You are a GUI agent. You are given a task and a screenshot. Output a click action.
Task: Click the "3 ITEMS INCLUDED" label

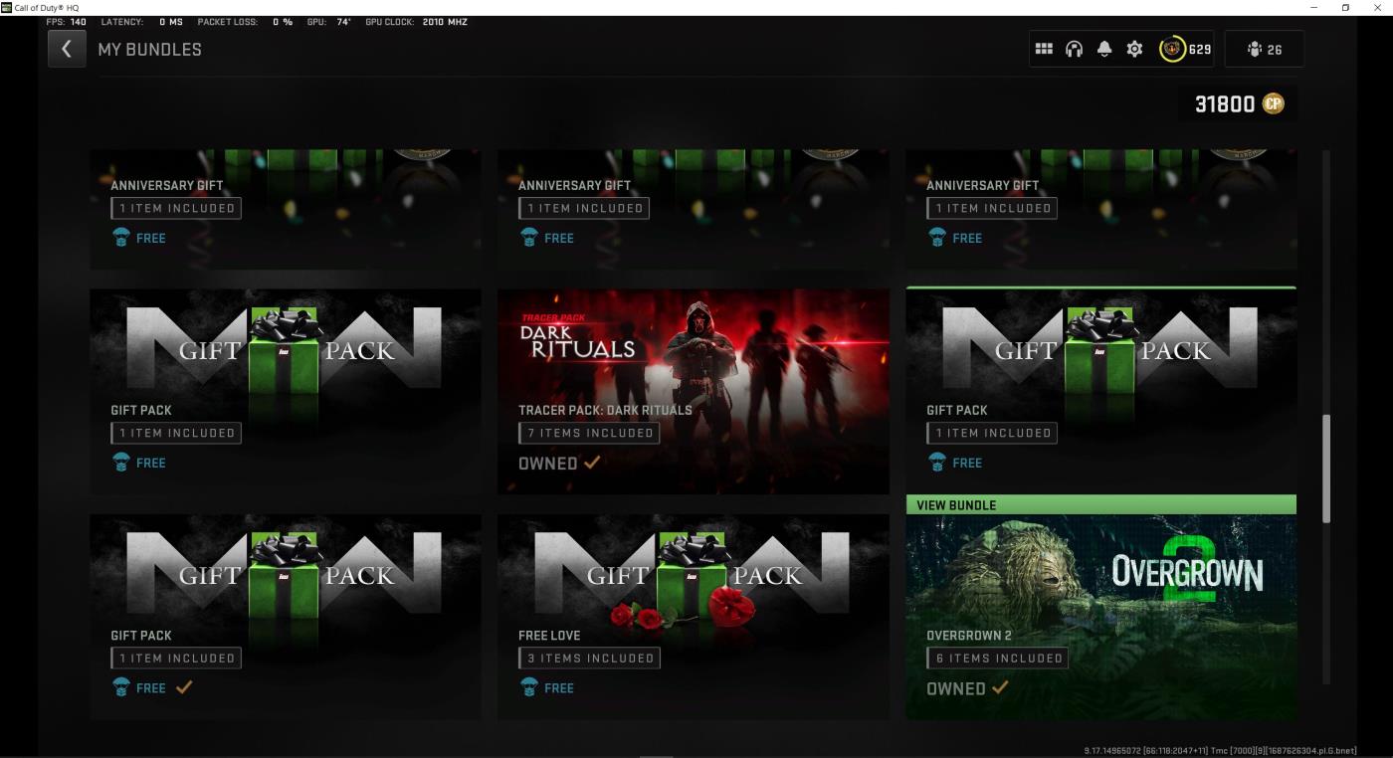(x=590, y=658)
